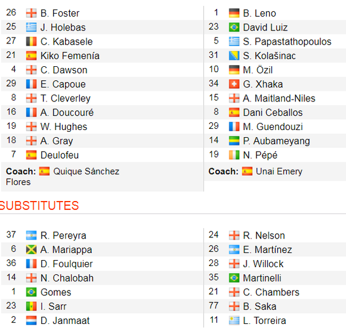346x334 pixels.
Task: Select T. Cleverley in the lineup
Action: point(65,98)
